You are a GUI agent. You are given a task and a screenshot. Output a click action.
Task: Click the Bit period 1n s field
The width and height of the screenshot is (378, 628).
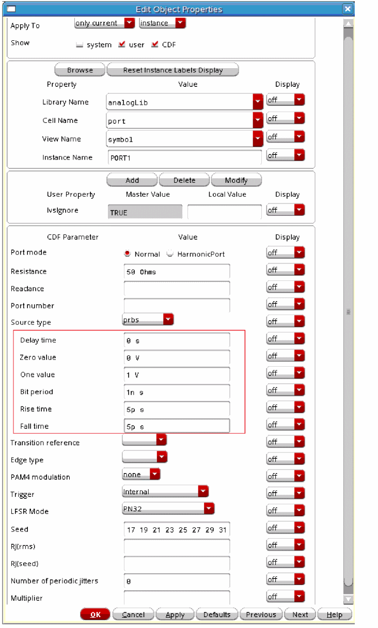click(x=177, y=392)
